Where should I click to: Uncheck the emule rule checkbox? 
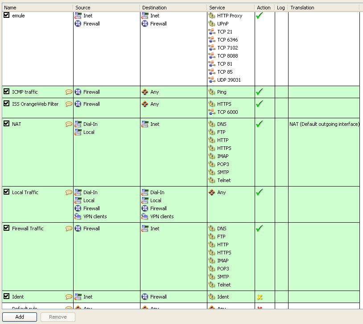click(x=7, y=15)
